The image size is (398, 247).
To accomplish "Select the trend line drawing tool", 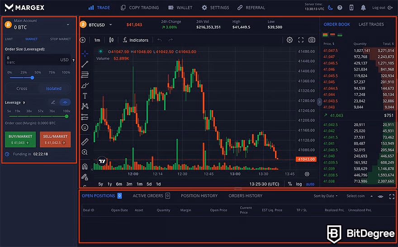I will pyautogui.click(x=85, y=64).
